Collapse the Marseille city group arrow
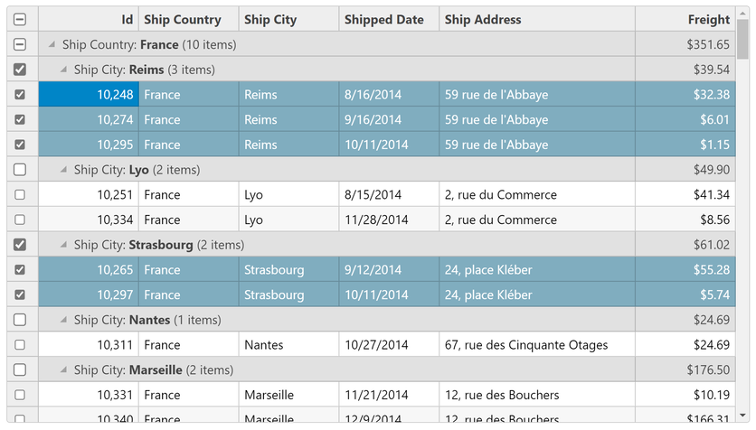 (x=63, y=370)
